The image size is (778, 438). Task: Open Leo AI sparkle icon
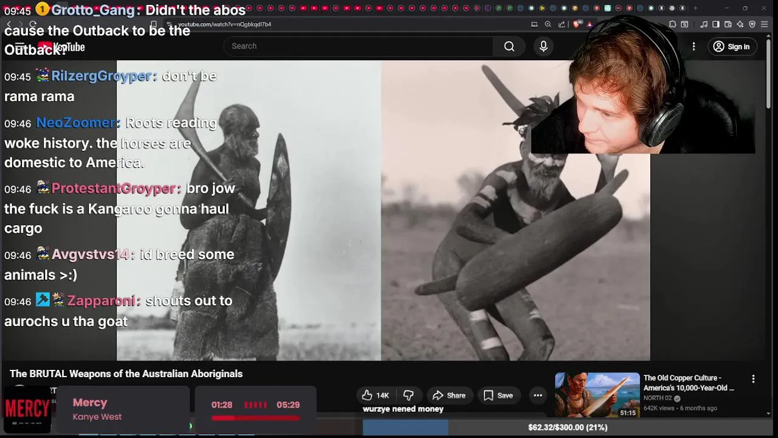tap(740, 24)
